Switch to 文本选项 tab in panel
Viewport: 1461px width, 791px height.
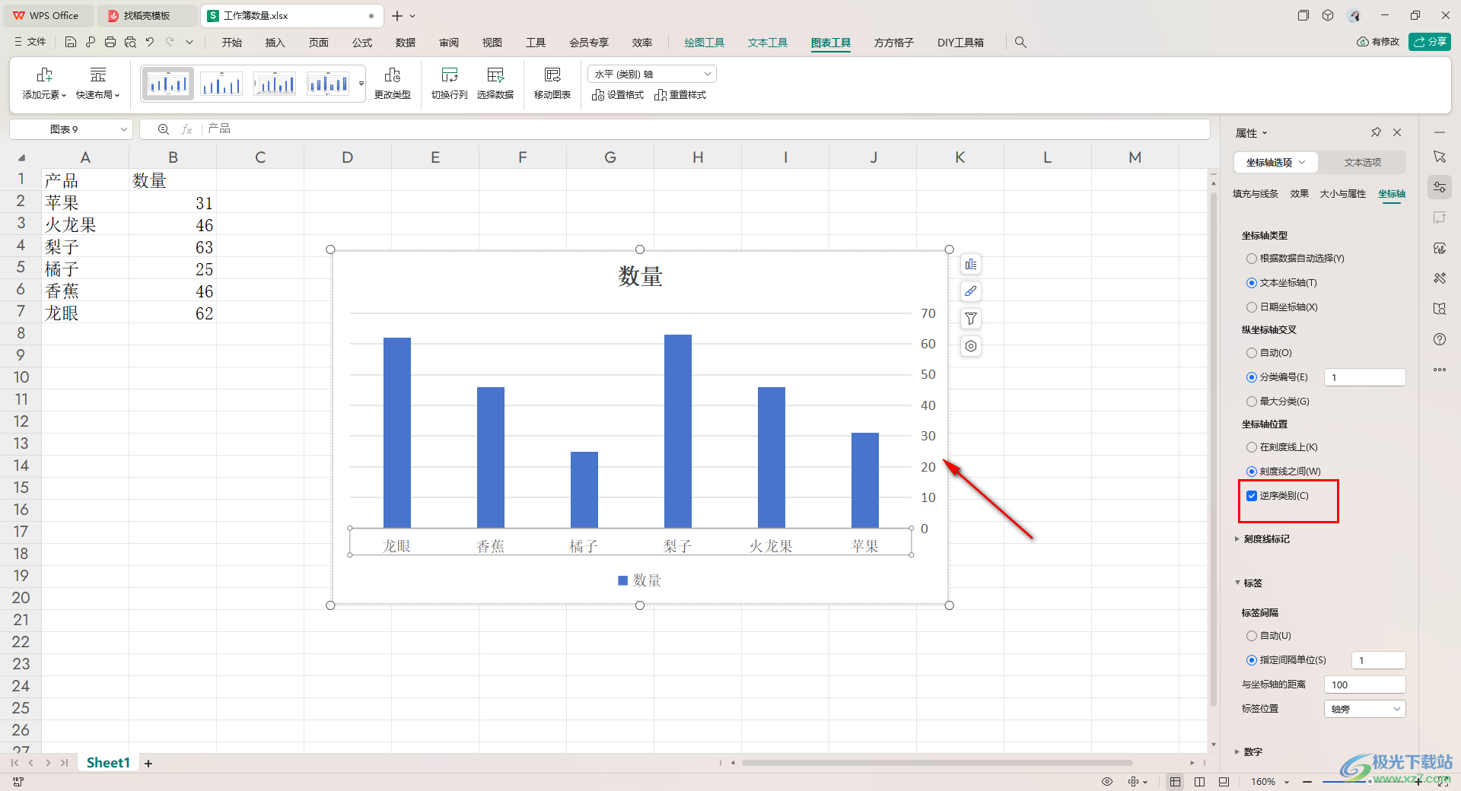pos(1362,163)
